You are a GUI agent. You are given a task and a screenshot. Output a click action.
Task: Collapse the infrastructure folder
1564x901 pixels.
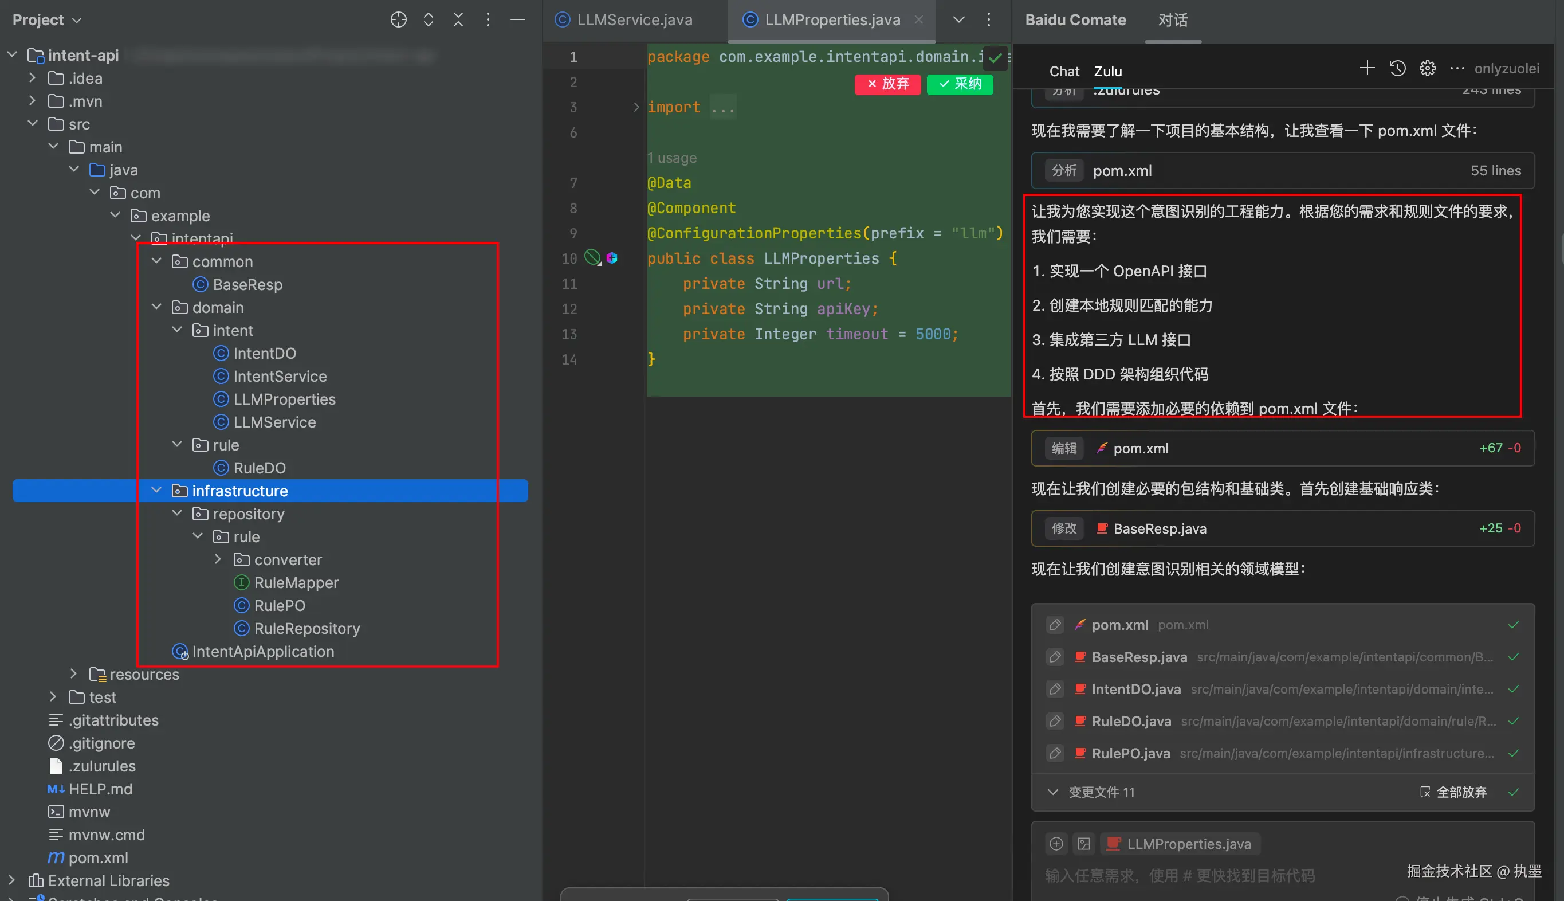click(156, 490)
